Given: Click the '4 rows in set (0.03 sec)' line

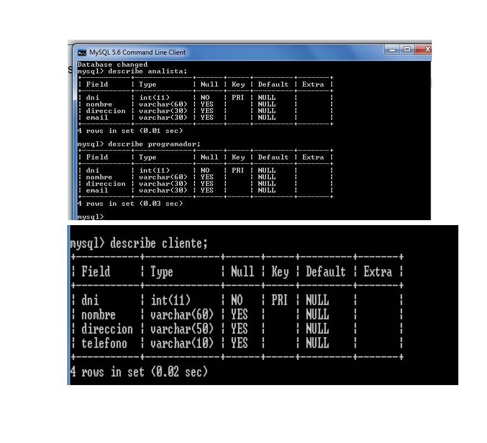Looking at the screenshot, I should tap(130, 204).
